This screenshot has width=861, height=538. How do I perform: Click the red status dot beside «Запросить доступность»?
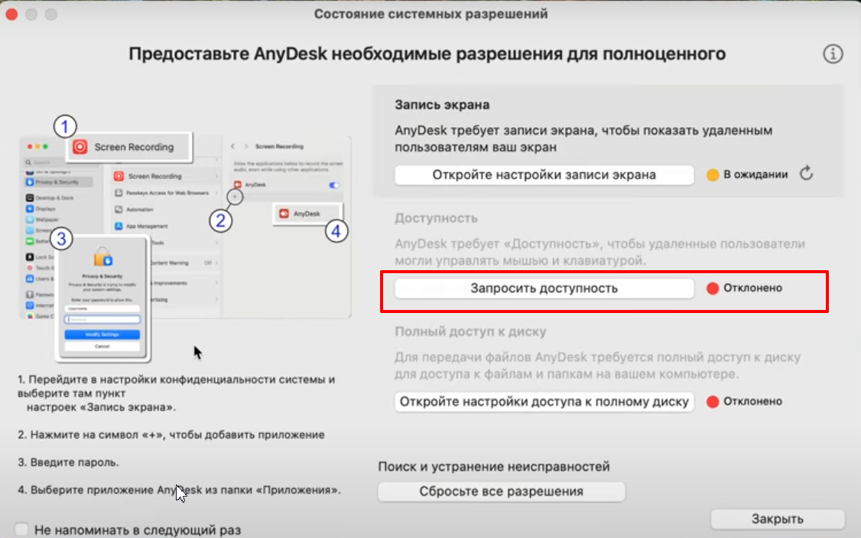pos(713,289)
